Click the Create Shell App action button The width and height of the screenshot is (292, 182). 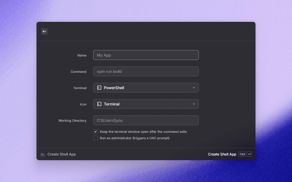[x=222, y=154]
